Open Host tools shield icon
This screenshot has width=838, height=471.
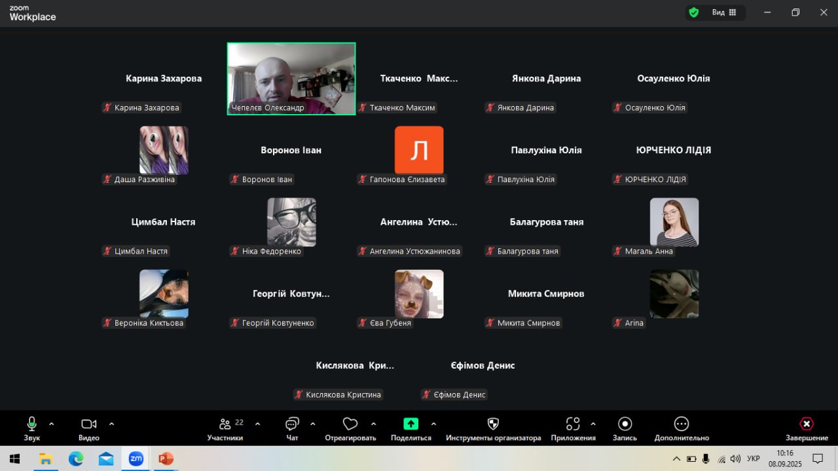click(494, 424)
